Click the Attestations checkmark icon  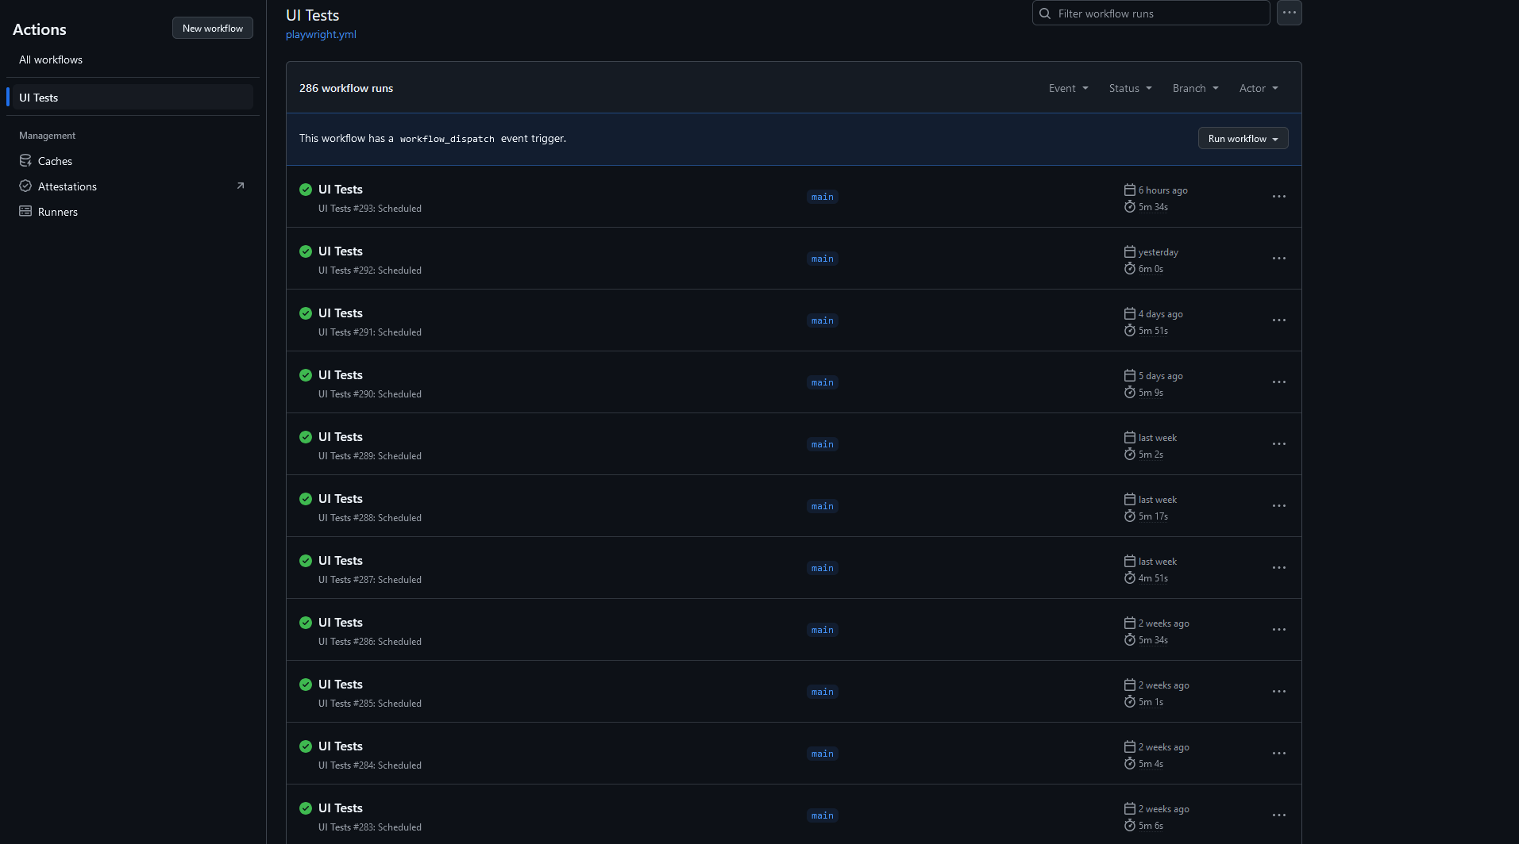click(x=25, y=186)
